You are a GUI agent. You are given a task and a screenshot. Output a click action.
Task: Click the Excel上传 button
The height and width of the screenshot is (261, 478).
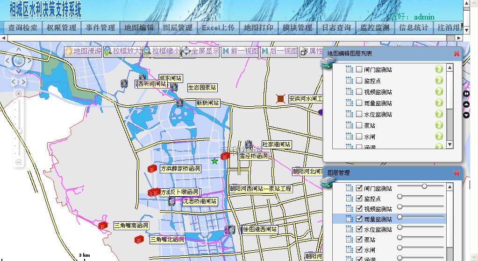pos(218,27)
